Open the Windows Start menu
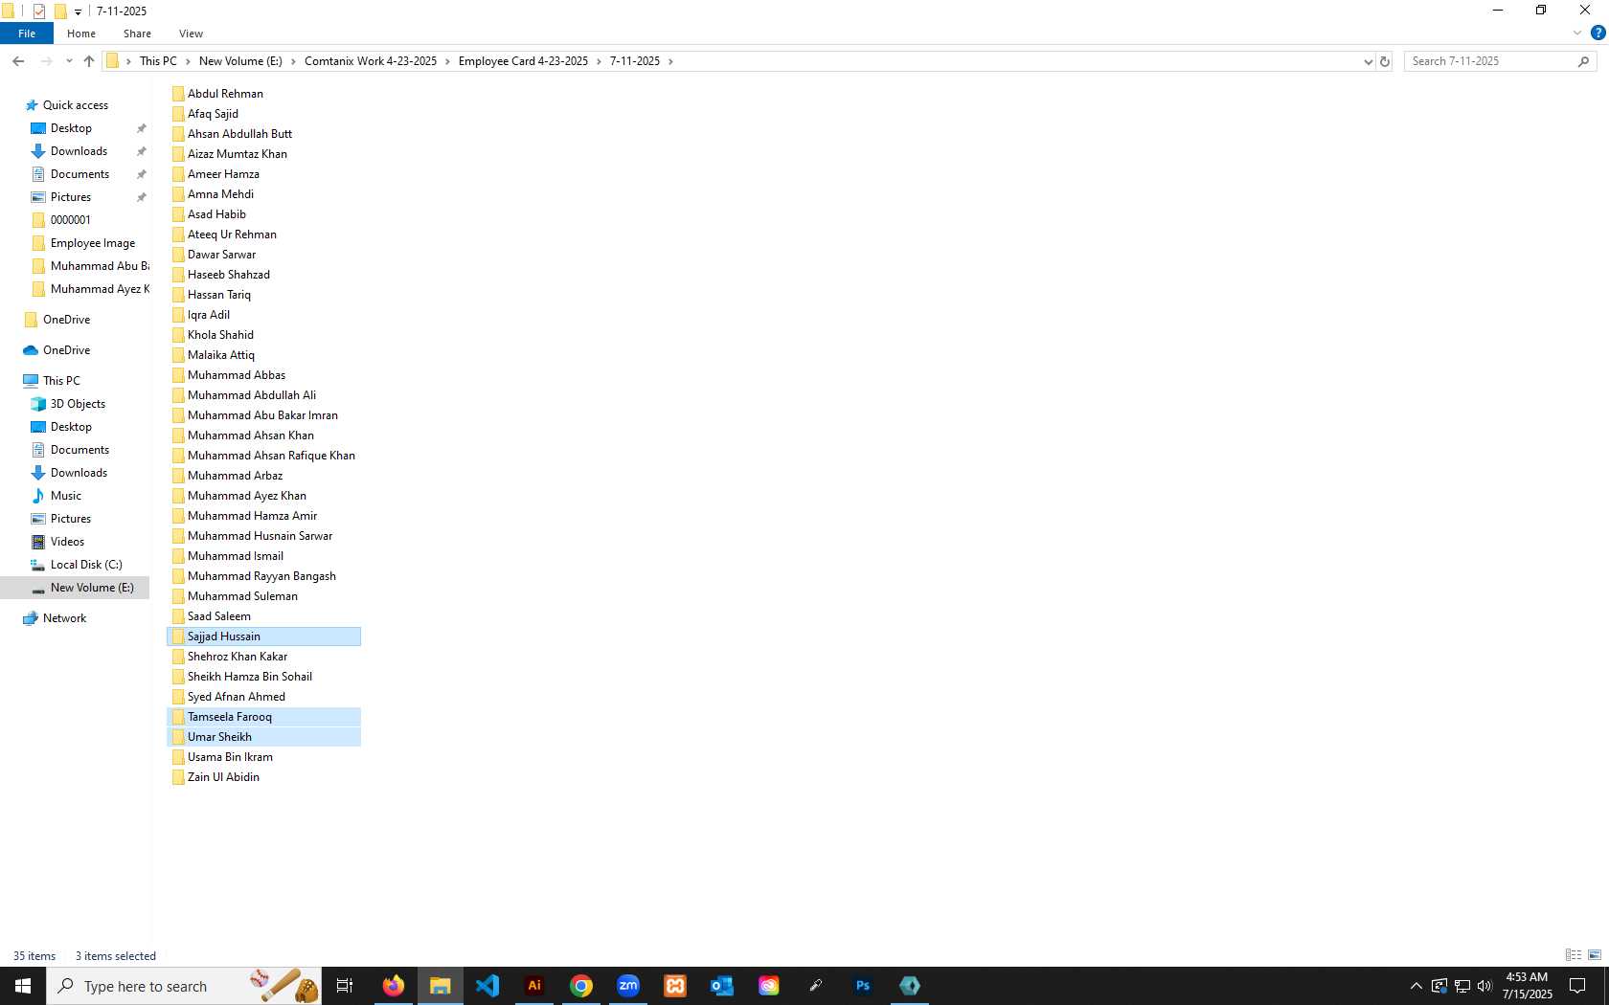Screen dimensions: 1609x1005 click(23, 986)
